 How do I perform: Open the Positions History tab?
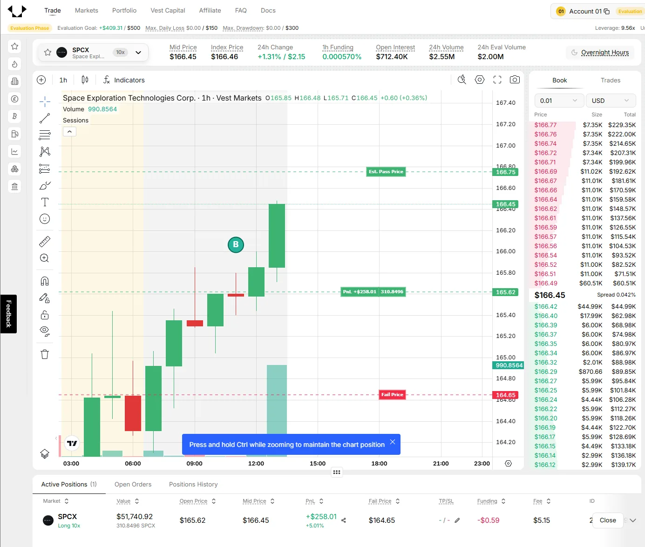click(x=193, y=484)
